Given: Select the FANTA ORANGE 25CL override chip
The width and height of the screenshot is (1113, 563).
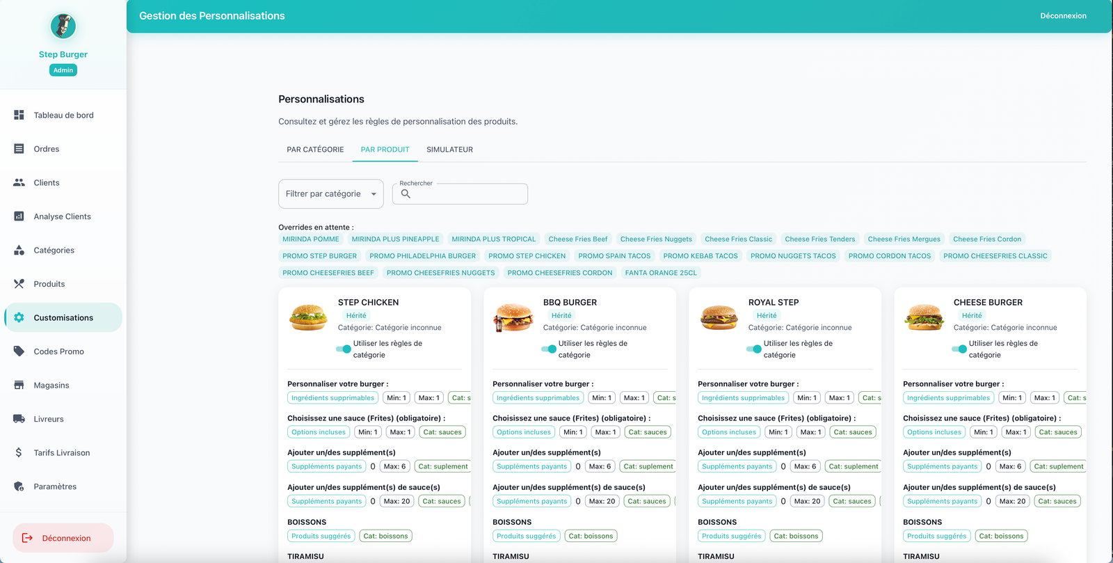Looking at the screenshot, I should click(661, 273).
